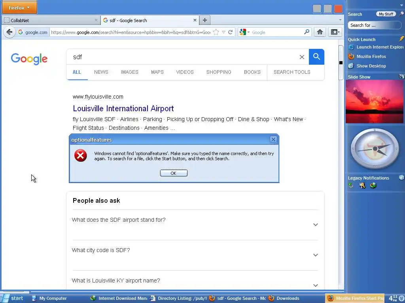This screenshot has width=405, height=303.
Task: Click the first Legacy Notifications tray icon
Action: tap(351, 185)
